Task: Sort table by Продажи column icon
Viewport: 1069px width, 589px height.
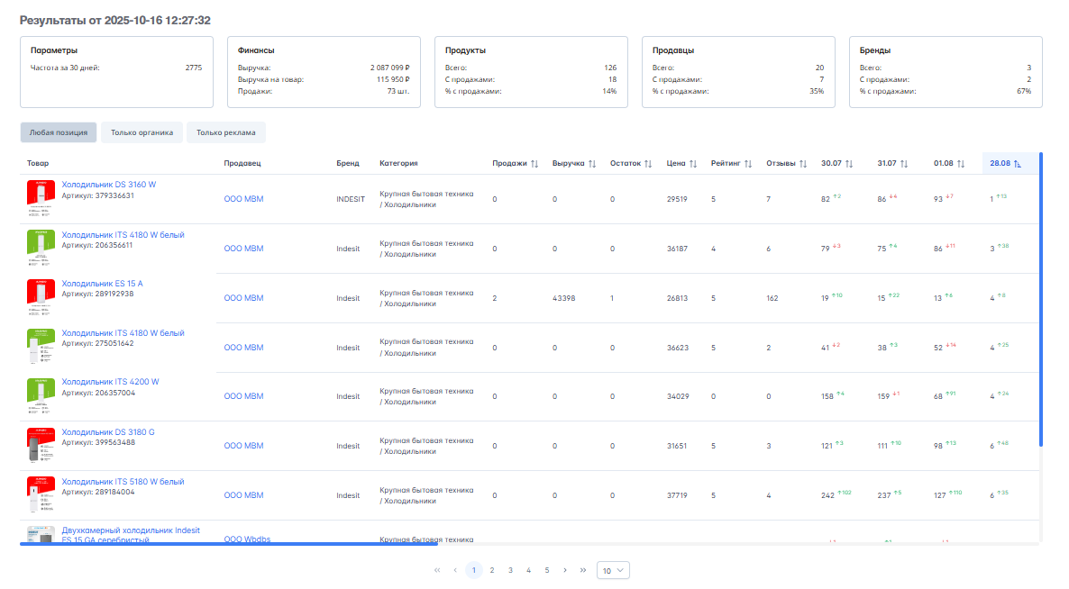Action: pos(534,164)
